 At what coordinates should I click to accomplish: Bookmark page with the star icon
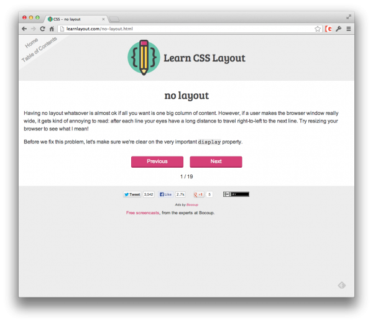[318, 29]
